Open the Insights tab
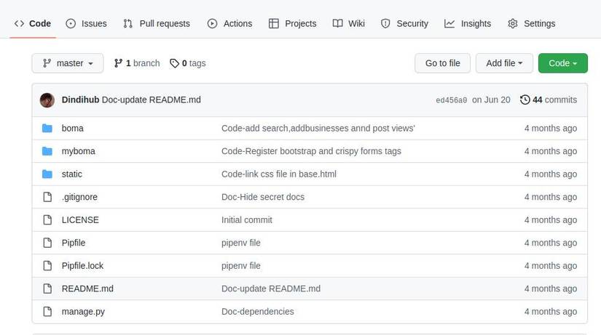The width and height of the screenshot is (601, 335). [468, 23]
